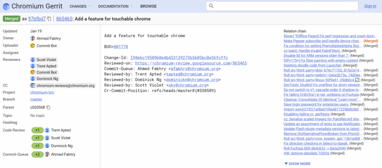Click the Sign in link
The image size is (382, 168).
[x=370, y=6]
